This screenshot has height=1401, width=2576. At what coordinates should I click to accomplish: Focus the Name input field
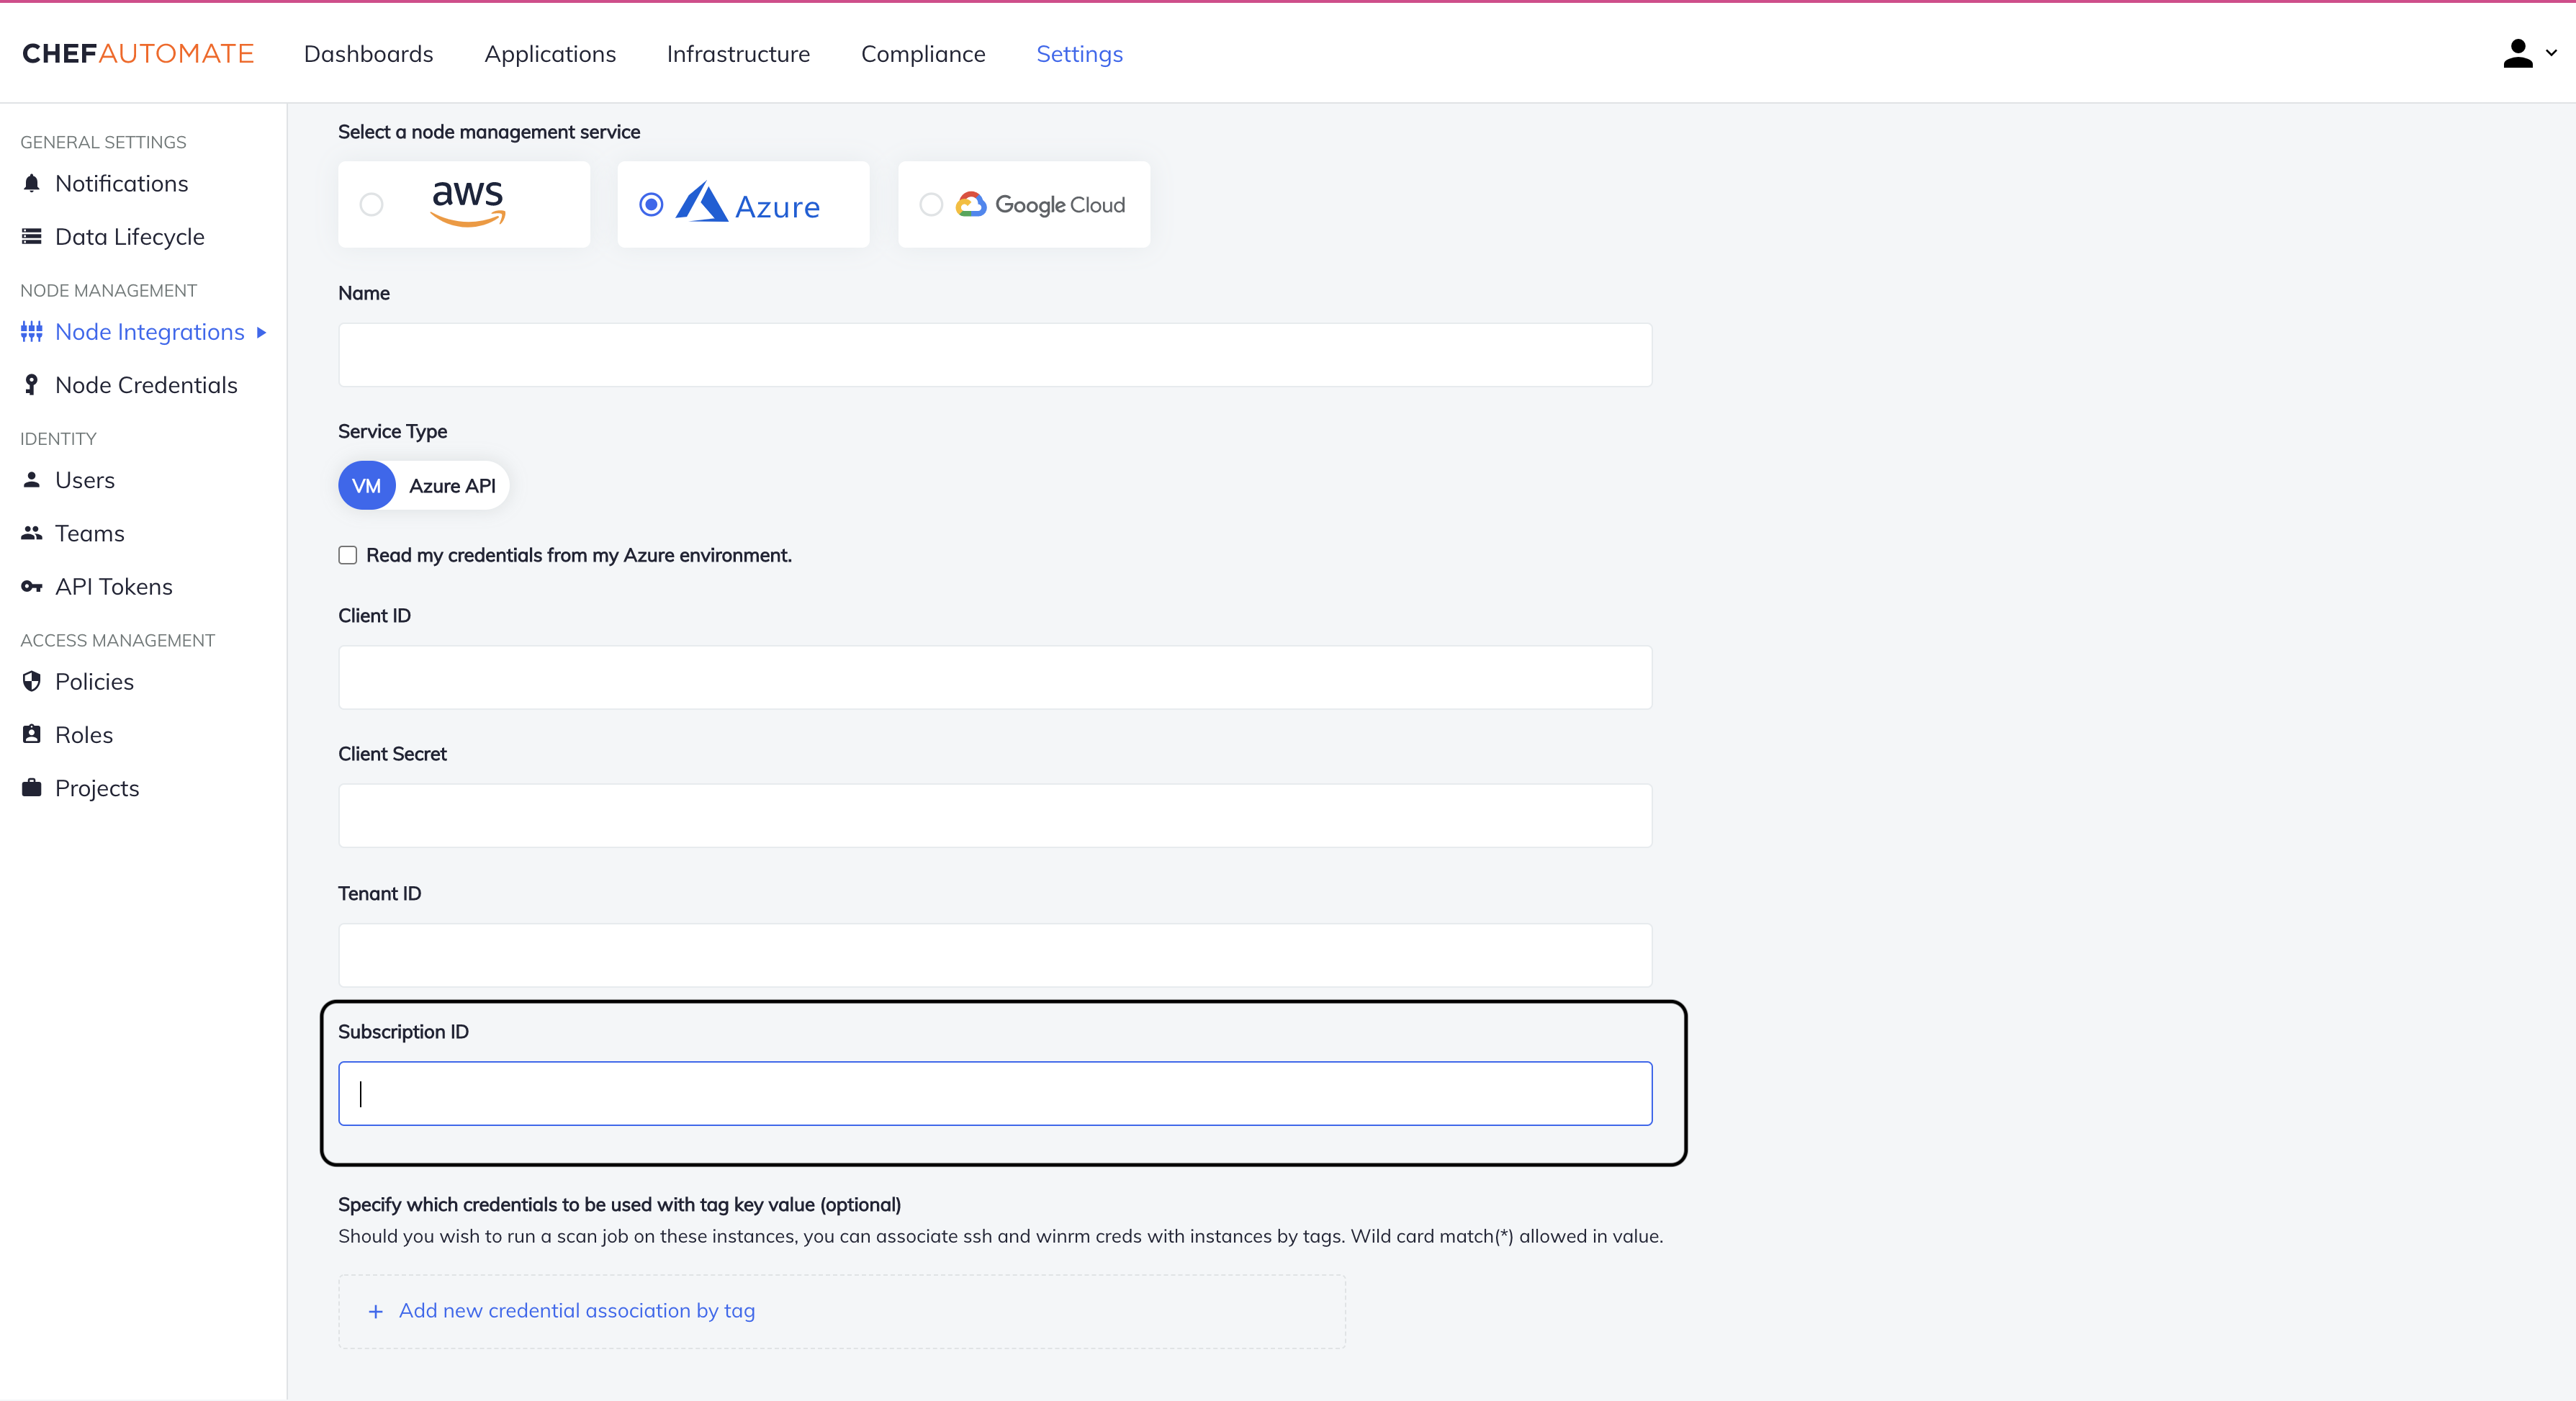995,355
